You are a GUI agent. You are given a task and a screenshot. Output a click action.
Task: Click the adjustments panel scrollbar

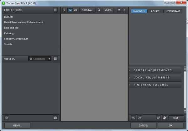[x=185, y=90]
